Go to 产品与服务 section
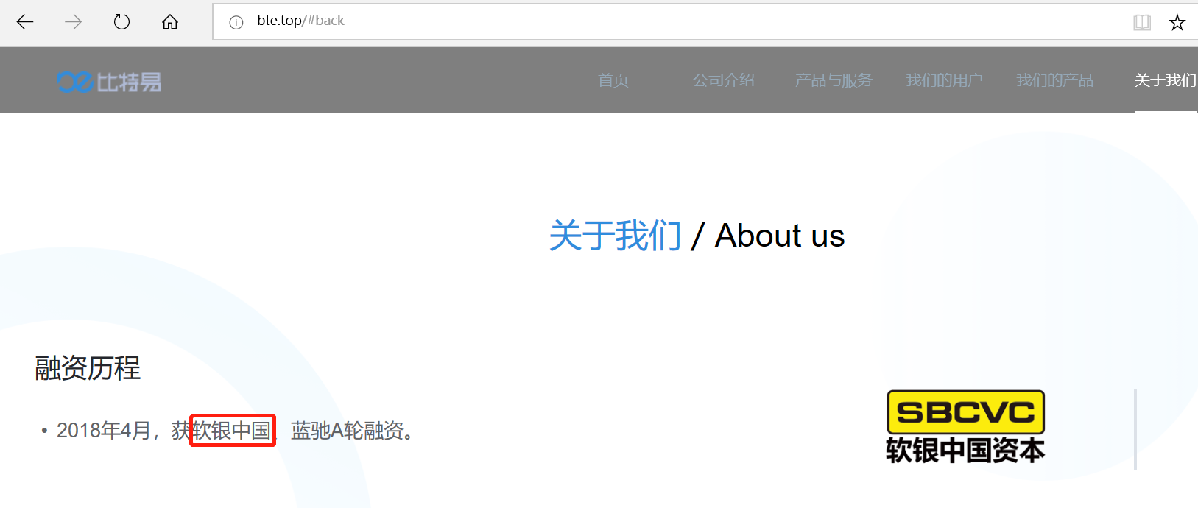Viewport: 1198px width, 508px height. 834,80
